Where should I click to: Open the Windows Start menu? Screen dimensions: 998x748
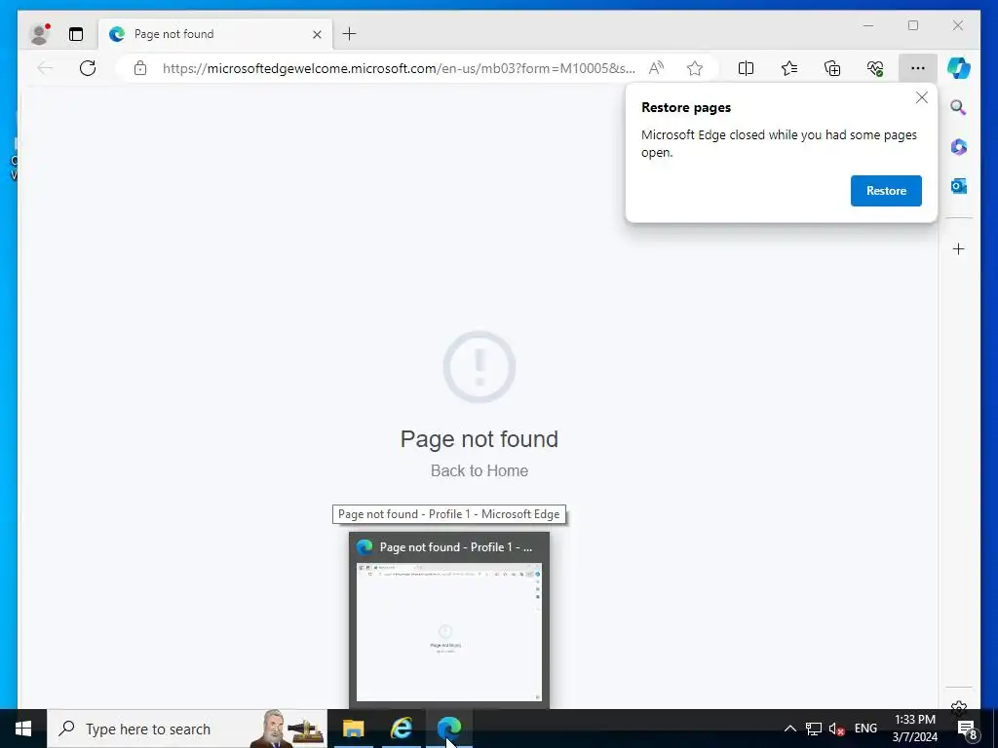[23, 729]
